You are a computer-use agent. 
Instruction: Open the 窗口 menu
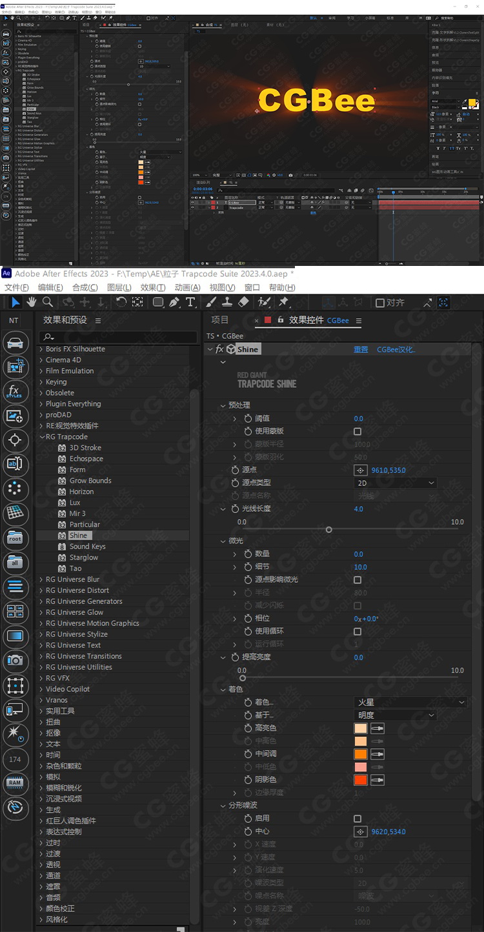252,287
